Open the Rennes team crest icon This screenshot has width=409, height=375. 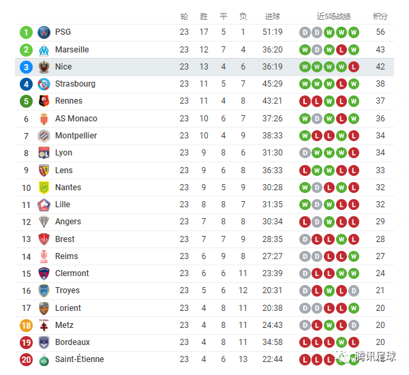[x=44, y=101]
